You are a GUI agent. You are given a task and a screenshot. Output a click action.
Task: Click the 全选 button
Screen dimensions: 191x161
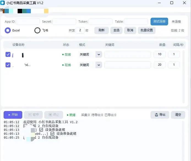116,30
